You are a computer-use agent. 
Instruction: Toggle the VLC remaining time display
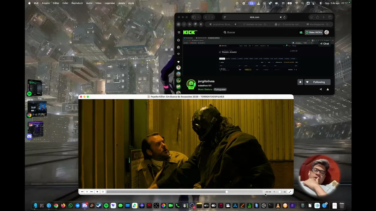tap(268, 192)
